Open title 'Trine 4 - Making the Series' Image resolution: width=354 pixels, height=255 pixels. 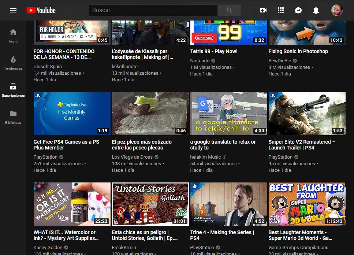click(x=222, y=235)
